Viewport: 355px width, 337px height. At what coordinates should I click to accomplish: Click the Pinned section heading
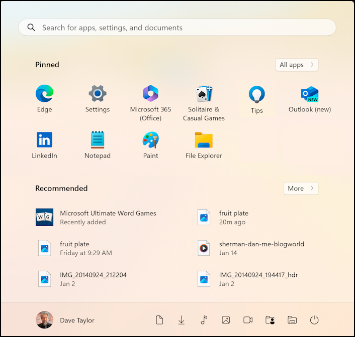pyautogui.click(x=47, y=65)
